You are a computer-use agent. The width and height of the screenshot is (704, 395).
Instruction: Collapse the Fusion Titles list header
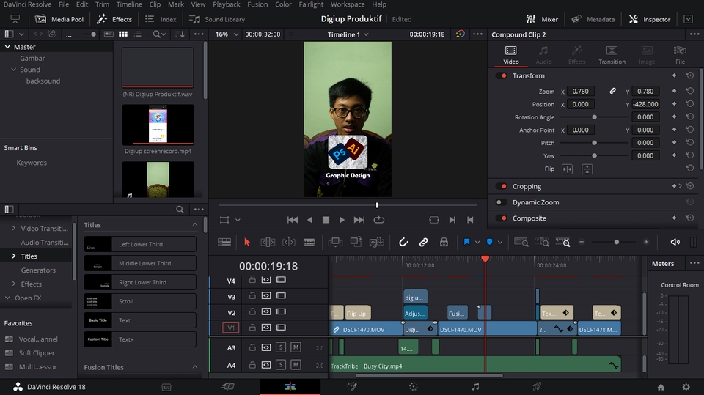[x=195, y=366]
